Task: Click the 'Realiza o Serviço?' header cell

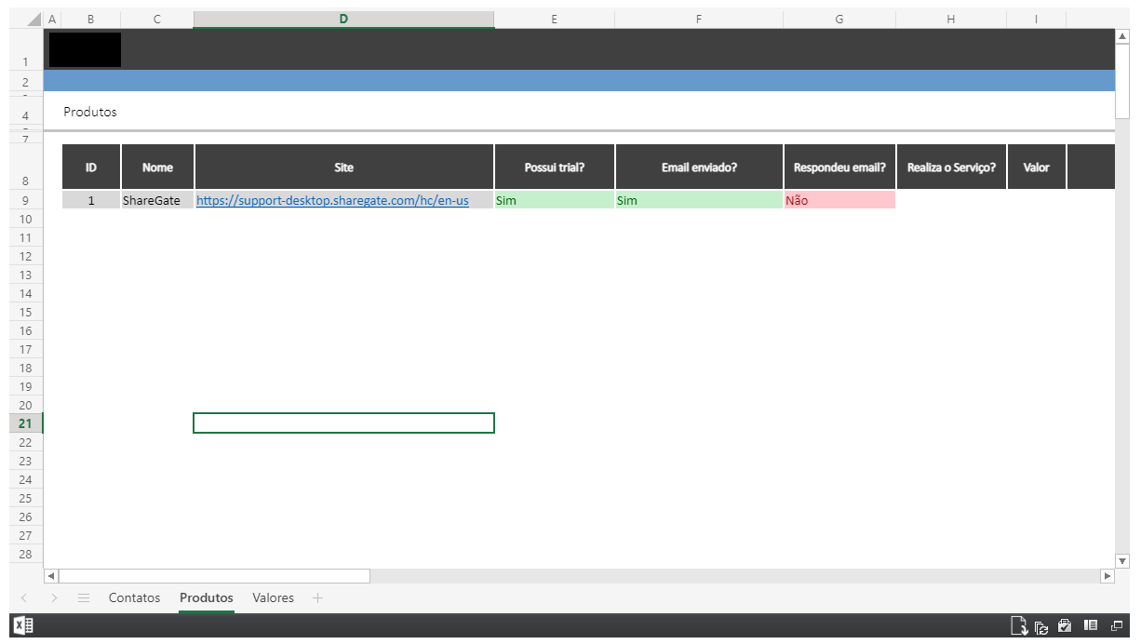Action: coord(951,168)
